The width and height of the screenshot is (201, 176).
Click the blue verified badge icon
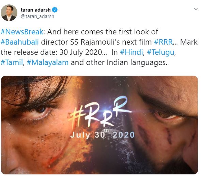click(x=55, y=10)
